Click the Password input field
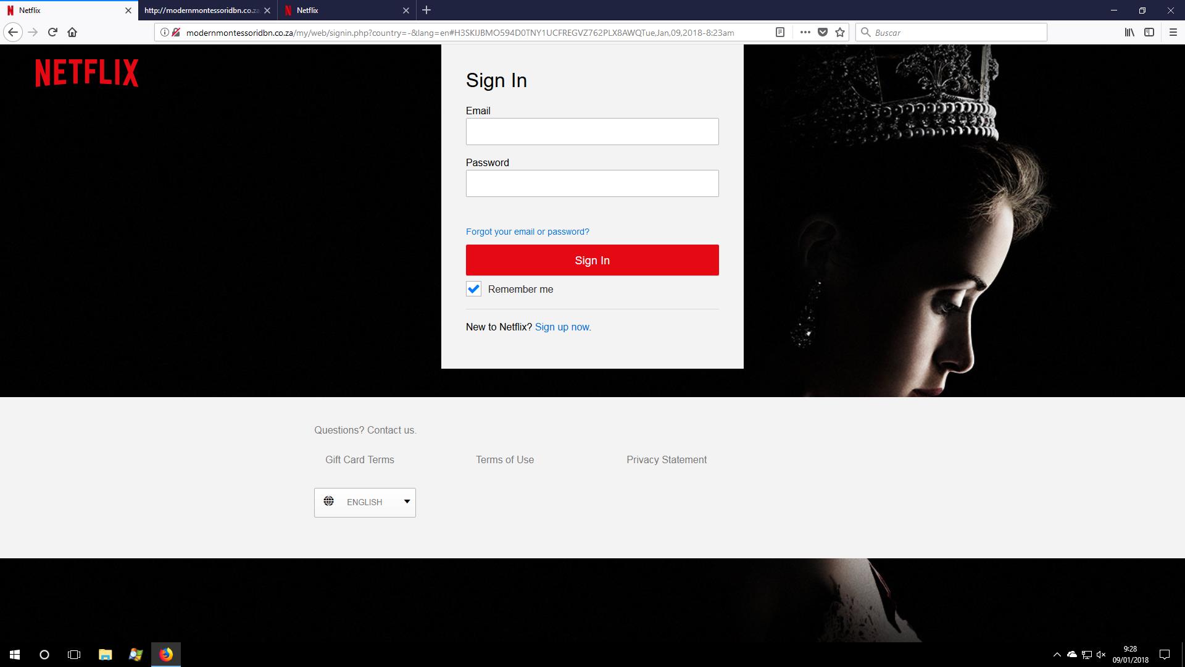 pos(592,183)
